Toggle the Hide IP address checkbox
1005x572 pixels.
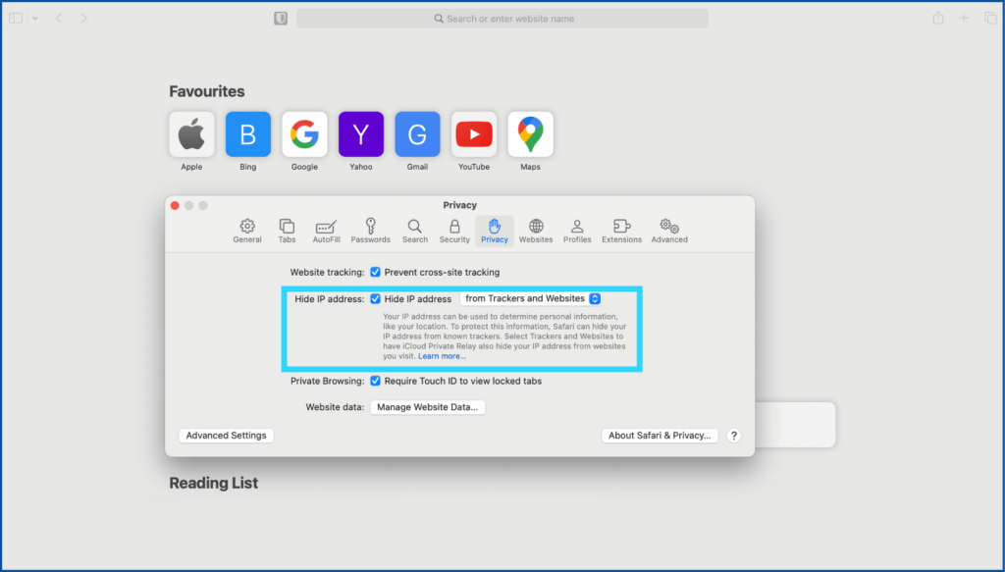click(x=375, y=299)
